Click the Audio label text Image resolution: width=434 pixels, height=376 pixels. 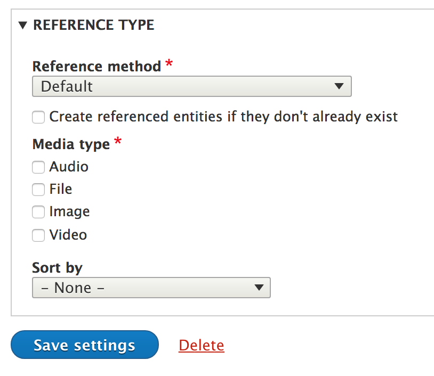tap(69, 167)
